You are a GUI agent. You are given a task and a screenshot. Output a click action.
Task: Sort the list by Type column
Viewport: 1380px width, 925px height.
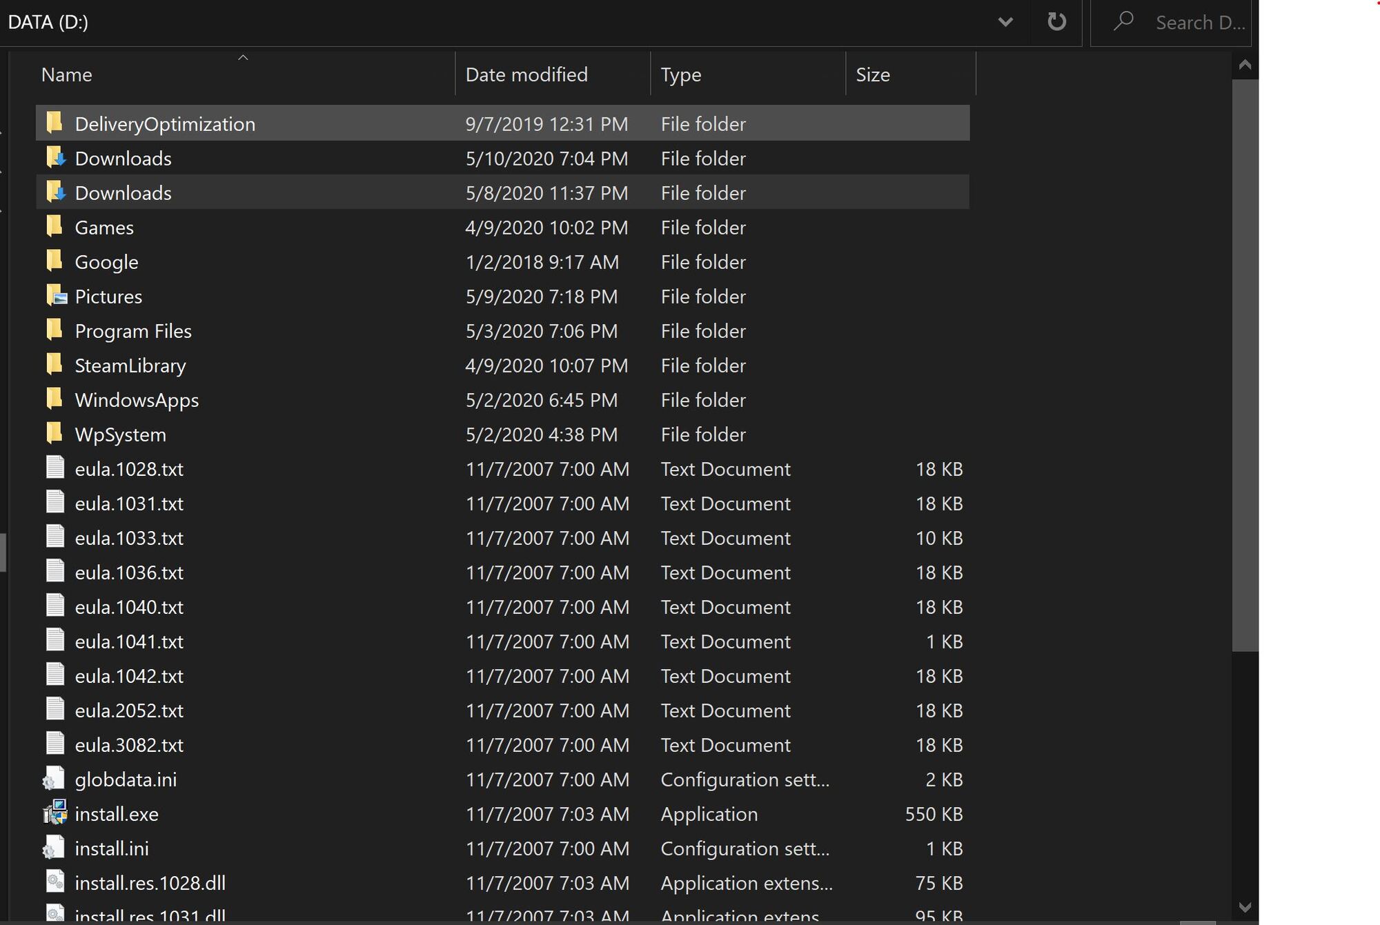point(680,74)
